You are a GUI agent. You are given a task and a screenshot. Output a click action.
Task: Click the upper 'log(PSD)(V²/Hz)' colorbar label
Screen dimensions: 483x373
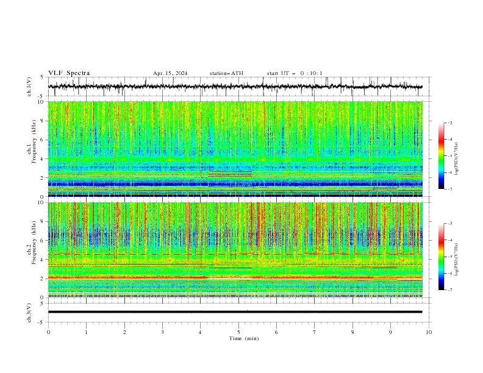point(457,159)
